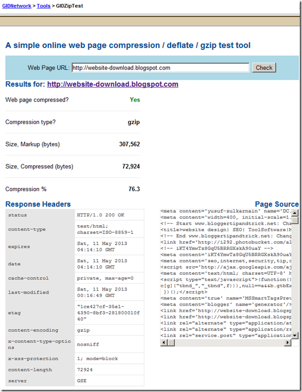Click the 'x-content-type-options' header name cell
This screenshot has width=302, height=392.
[x=40, y=344]
